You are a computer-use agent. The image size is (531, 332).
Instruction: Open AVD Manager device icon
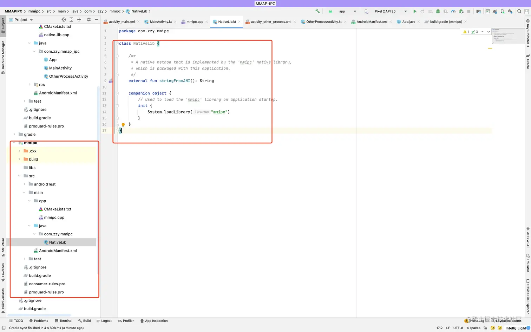(x=503, y=11)
